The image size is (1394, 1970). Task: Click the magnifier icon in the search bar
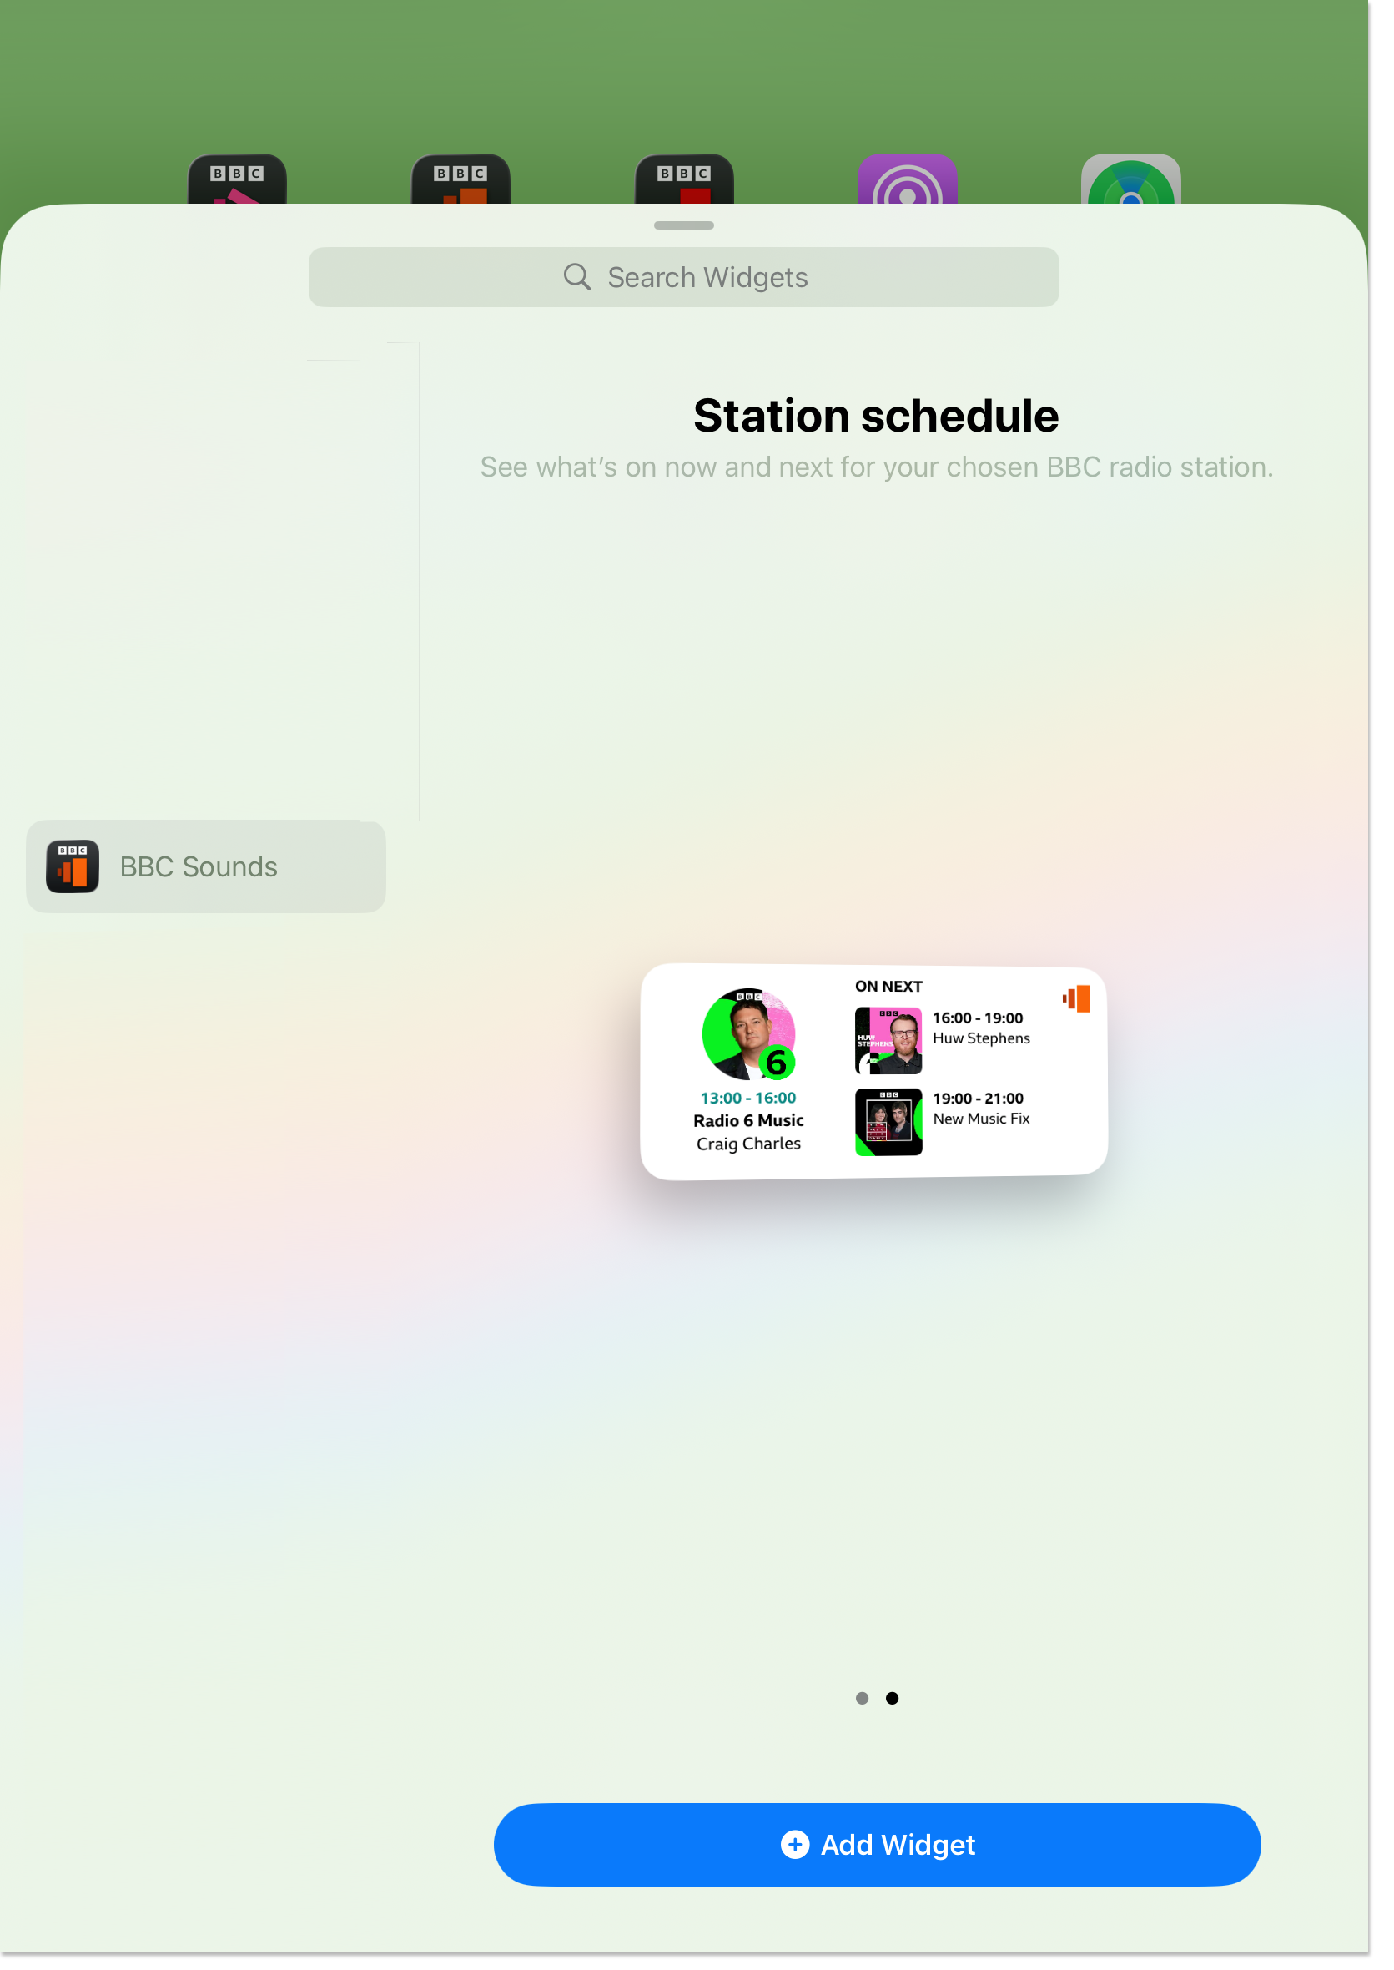point(576,276)
